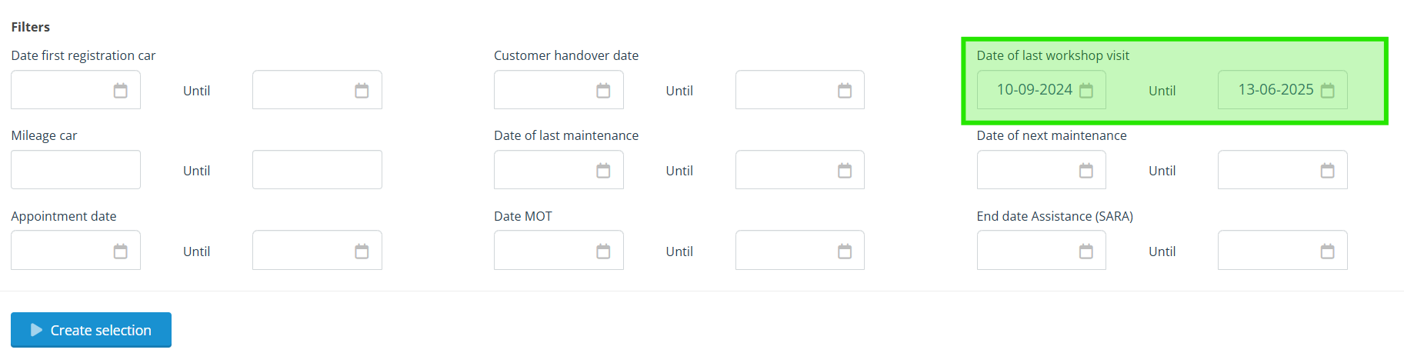Screen dimensions: 1404x353
Task: Open calendar icon in Customer handover date start
Action: pos(603,91)
